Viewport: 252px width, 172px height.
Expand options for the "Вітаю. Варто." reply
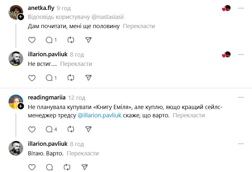pyautogui.click(x=241, y=144)
